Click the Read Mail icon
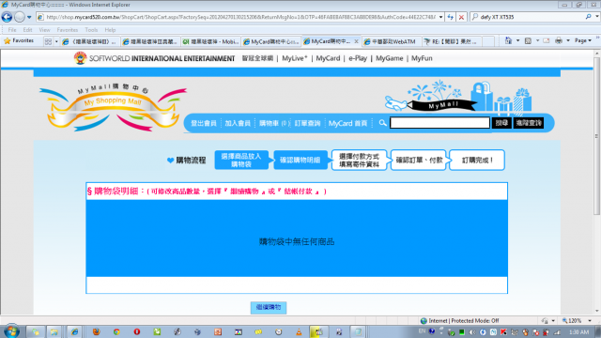This screenshot has width=601, height=338. click(x=547, y=40)
